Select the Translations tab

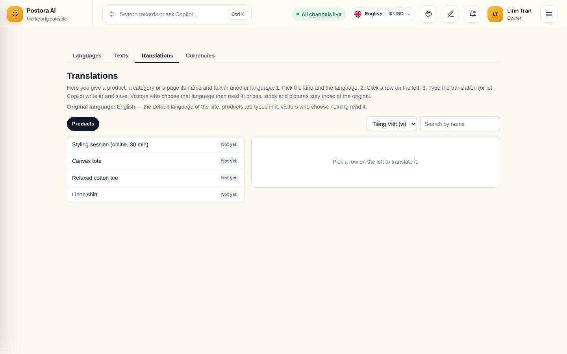pyautogui.click(x=157, y=55)
